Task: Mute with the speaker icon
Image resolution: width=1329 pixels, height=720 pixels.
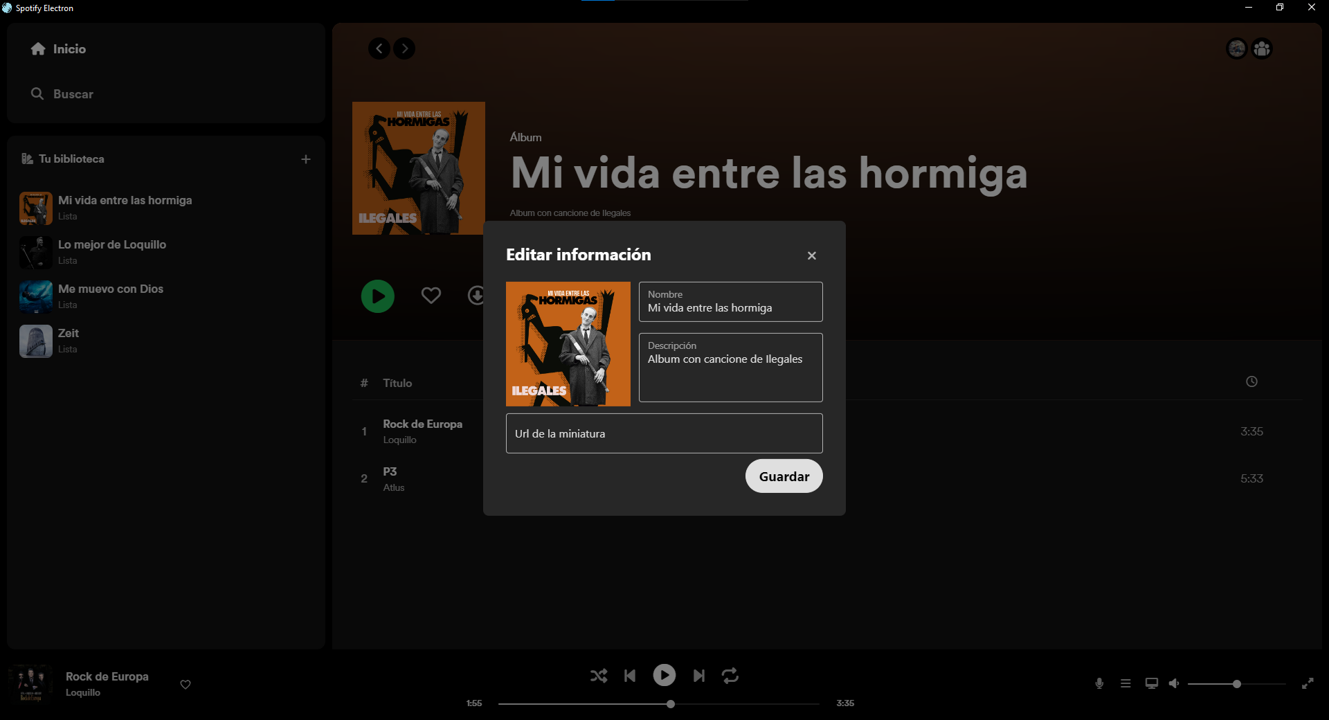Action: [1174, 683]
